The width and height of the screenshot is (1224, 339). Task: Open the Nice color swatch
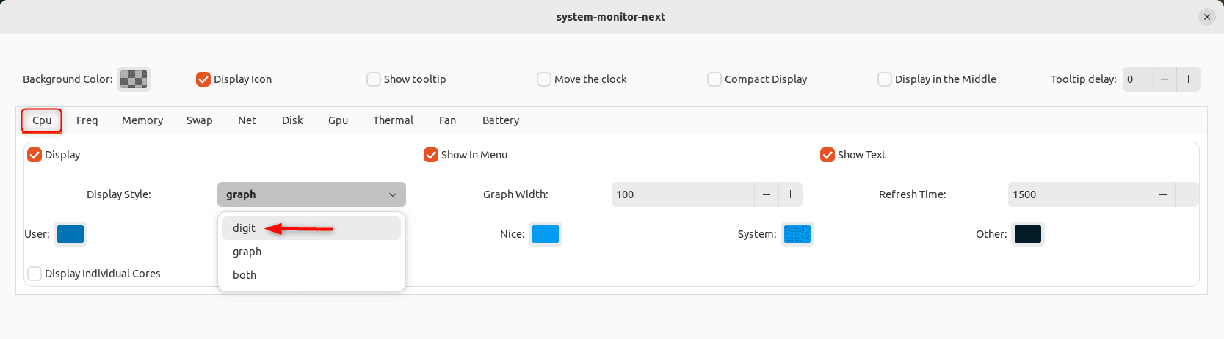pyautogui.click(x=546, y=234)
